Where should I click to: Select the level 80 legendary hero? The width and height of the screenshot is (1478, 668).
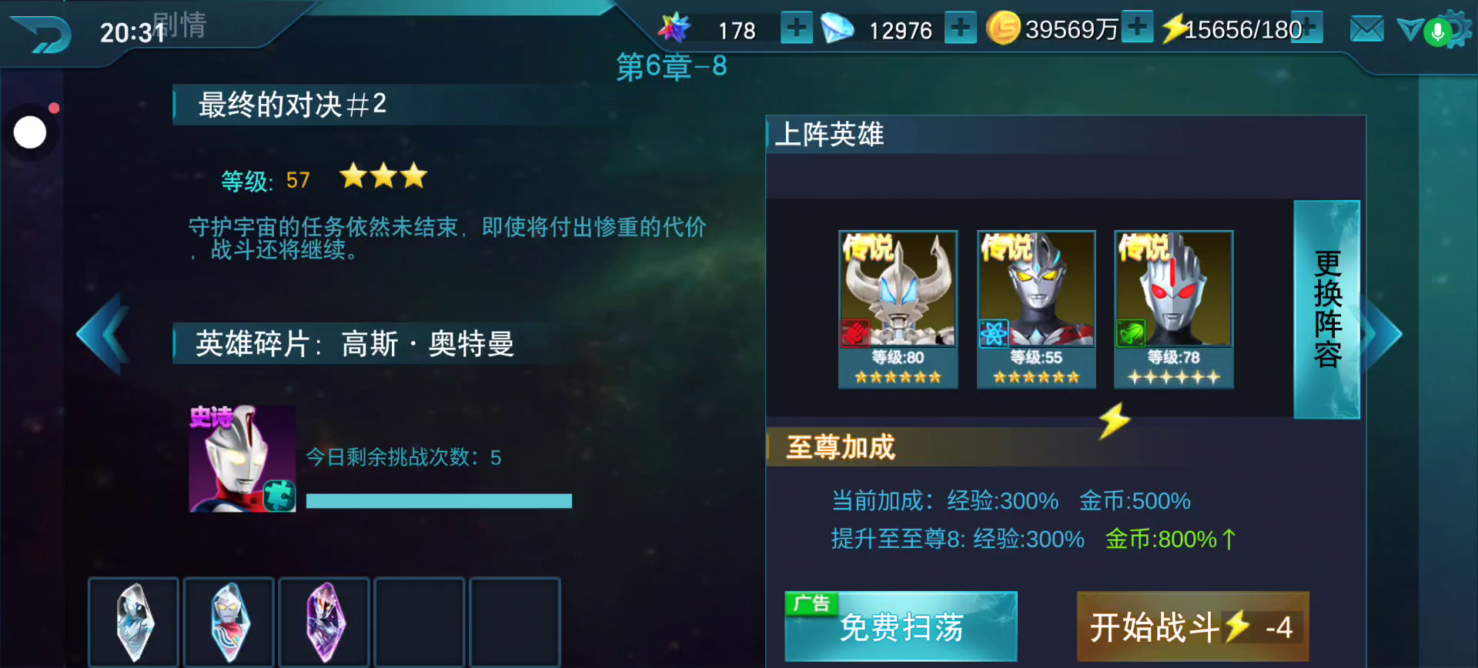point(898,309)
